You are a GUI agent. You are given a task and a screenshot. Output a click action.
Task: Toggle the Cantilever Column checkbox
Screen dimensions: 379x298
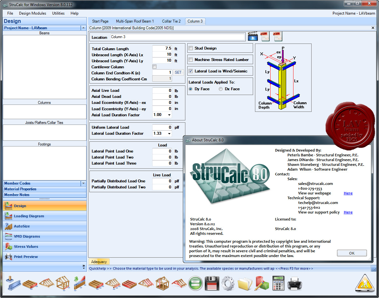[155, 67]
